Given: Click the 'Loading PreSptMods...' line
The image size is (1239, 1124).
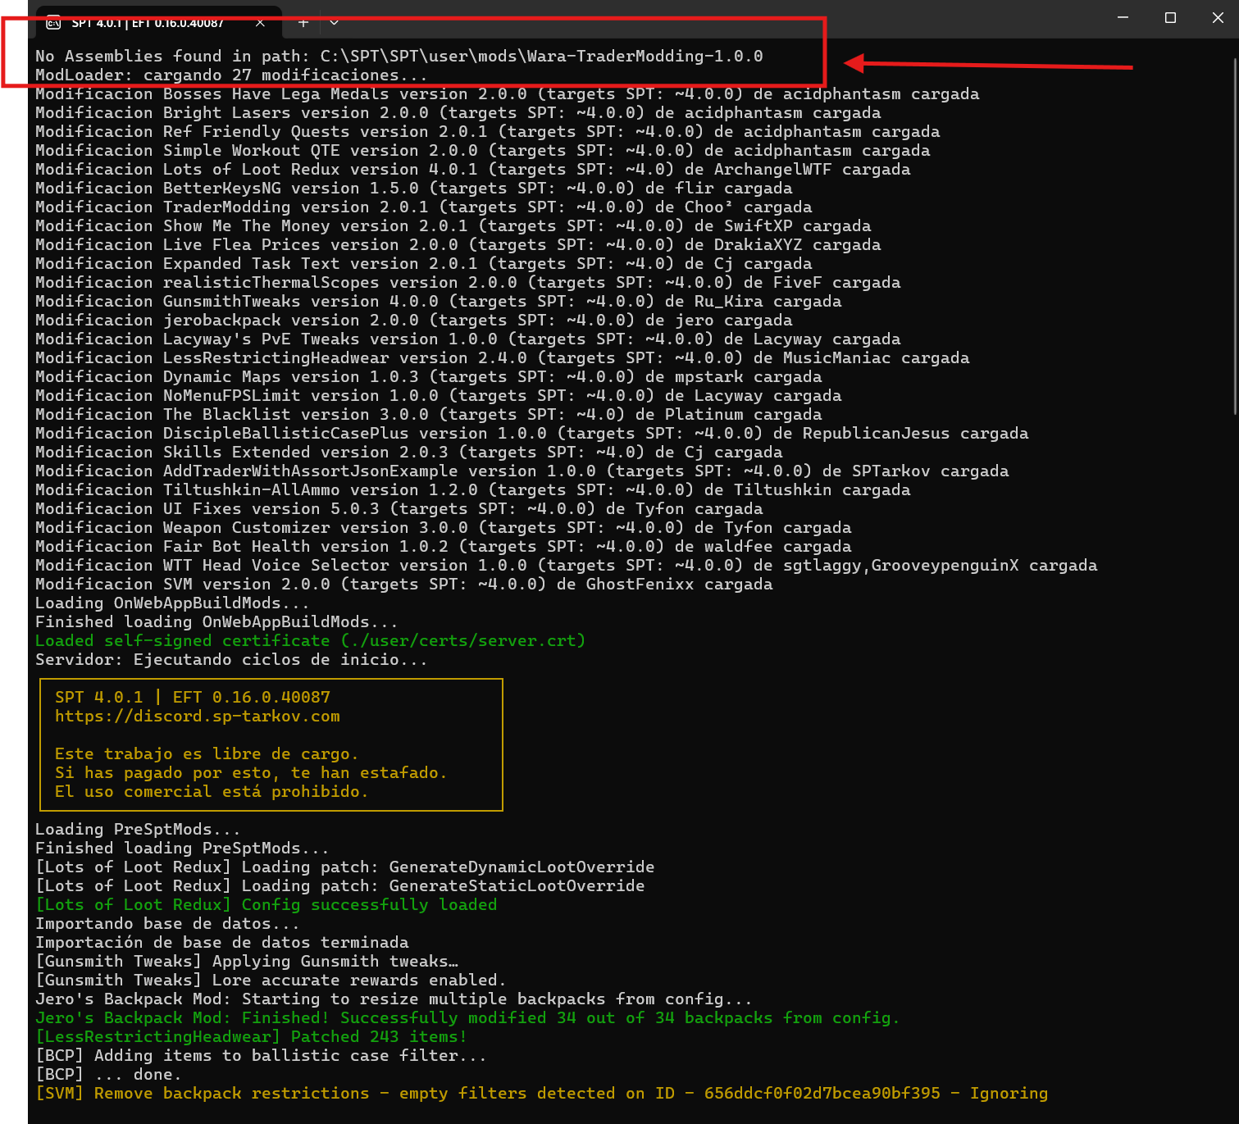Looking at the screenshot, I should (138, 829).
